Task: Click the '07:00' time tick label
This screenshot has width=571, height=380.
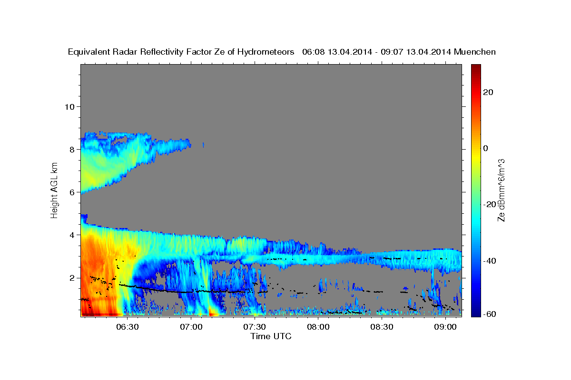Action: pos(191,327)
